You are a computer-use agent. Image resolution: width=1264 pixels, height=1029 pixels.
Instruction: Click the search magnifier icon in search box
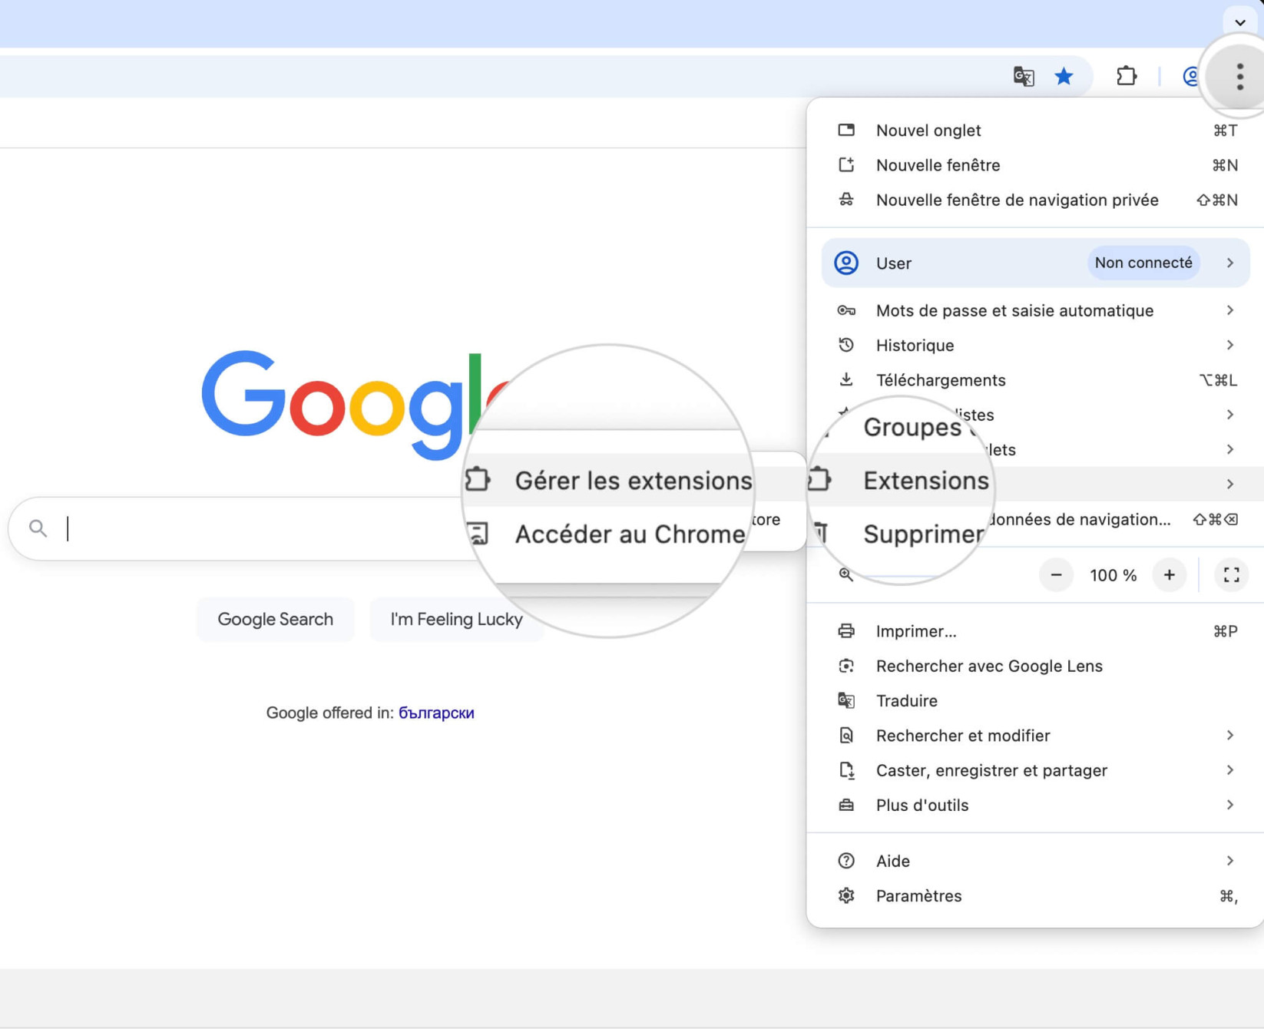click(38, 528)
